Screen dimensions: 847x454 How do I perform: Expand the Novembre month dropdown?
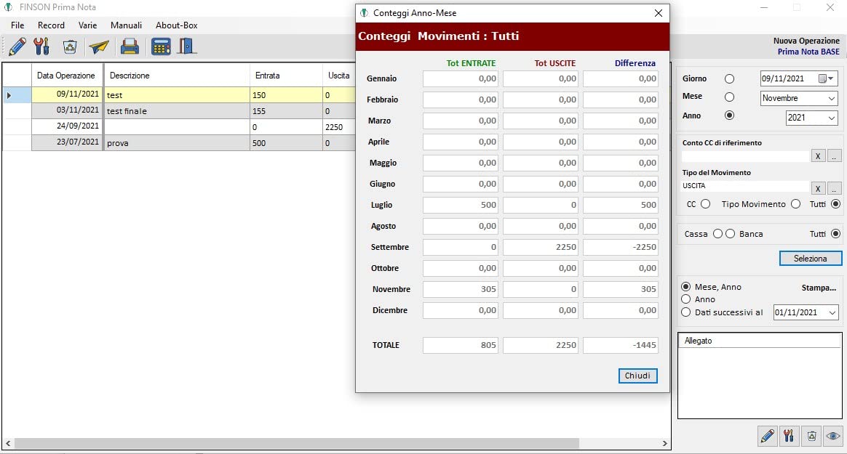click(831, 98)
